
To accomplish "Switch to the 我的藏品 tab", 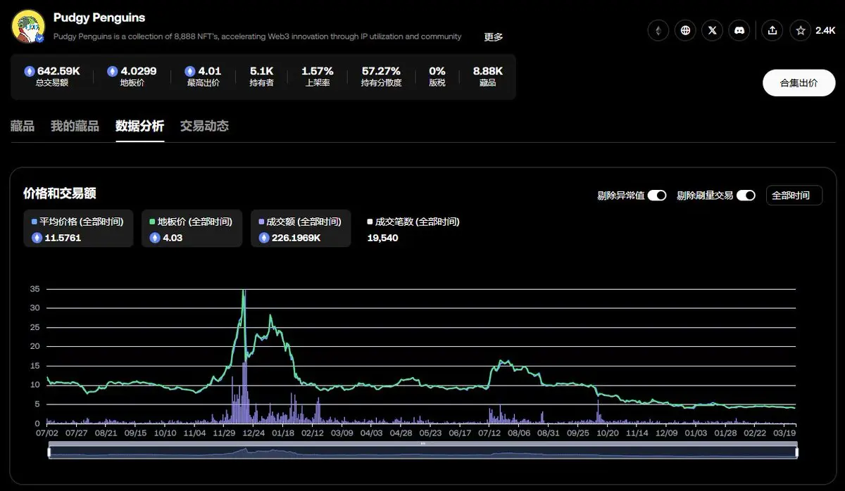I will (x=75, y=127).
